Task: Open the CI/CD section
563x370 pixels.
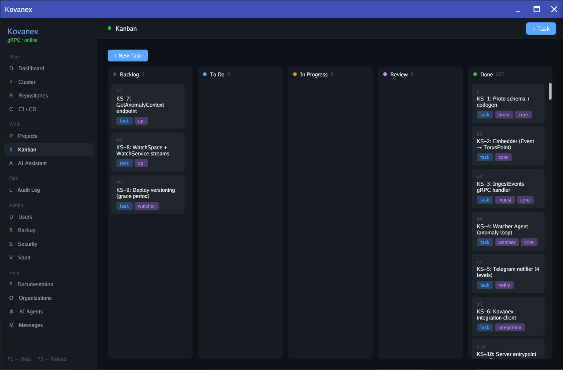Action: tap(27, 109)
